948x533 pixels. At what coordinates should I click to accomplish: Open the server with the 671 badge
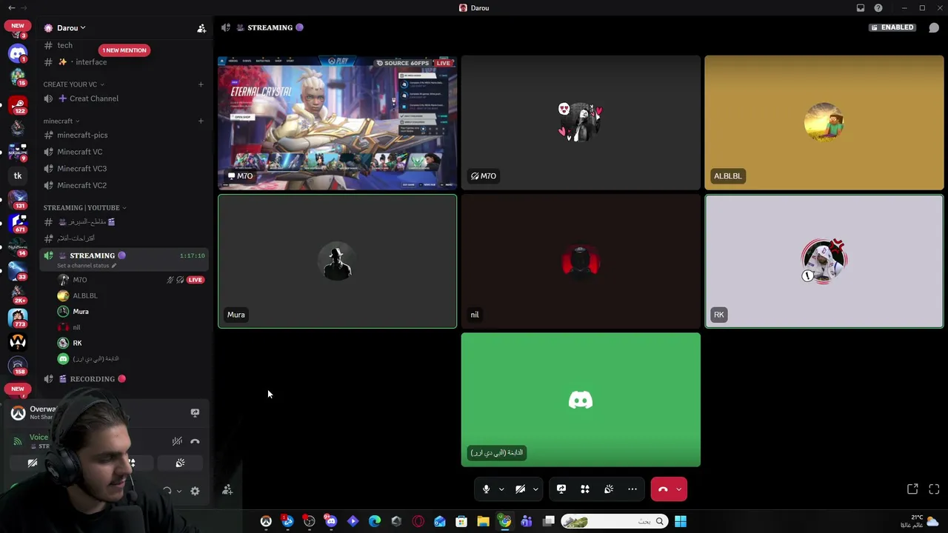point(18,222)
